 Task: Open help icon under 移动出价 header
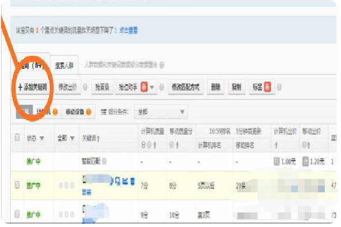(x=304, y=145)
